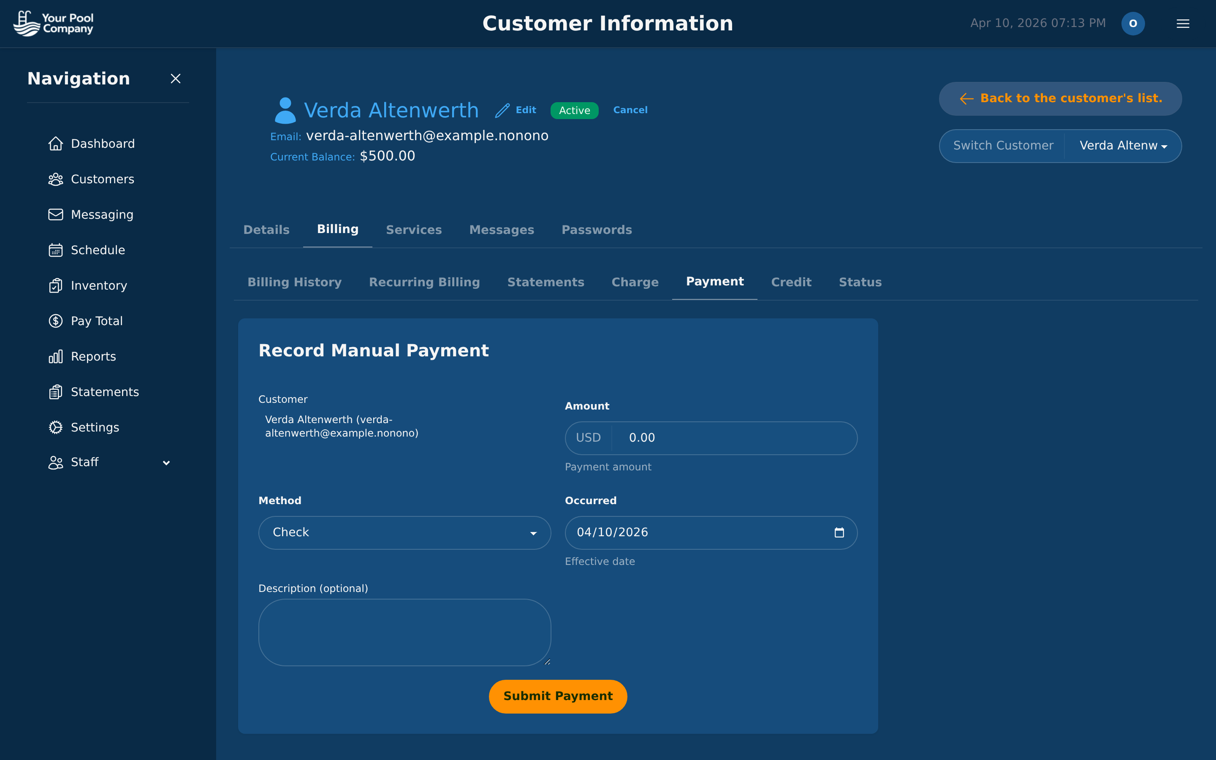Open Customers from the sidebar icon
This screenshot has height=760, width=1216.
tap(56, 179)
